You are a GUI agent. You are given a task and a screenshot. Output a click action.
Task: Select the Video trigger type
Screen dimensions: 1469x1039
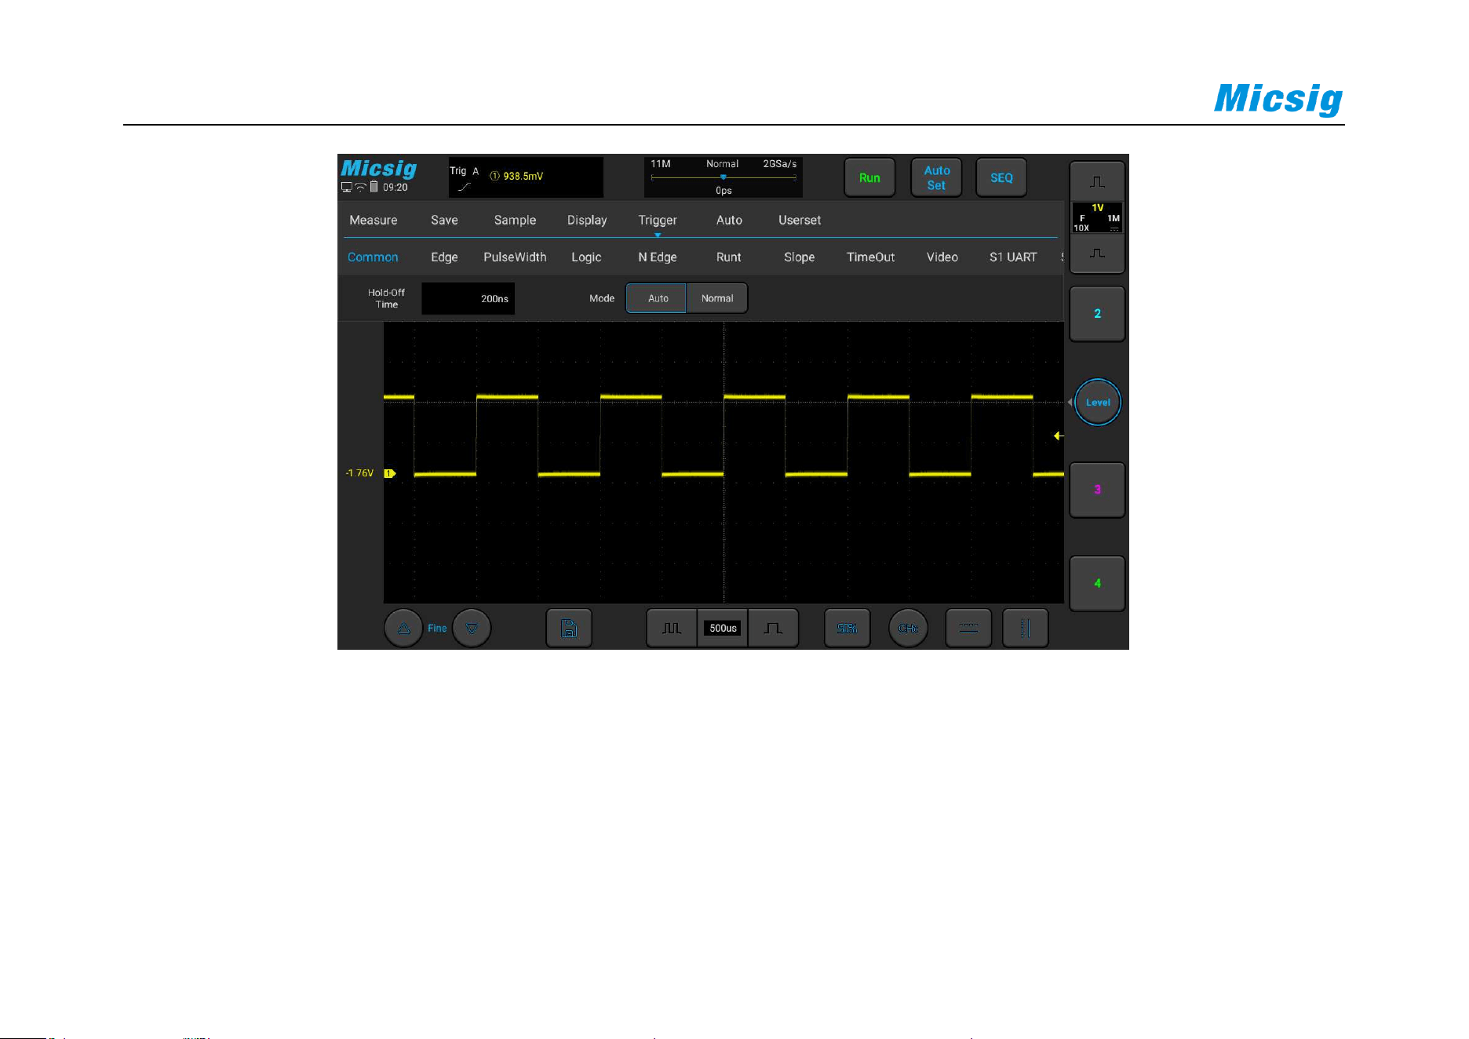[942, 257]
